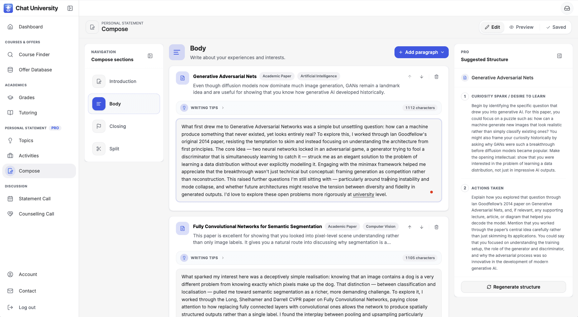Image resolution: width=578 pixels, height=317 pixels.
Task: Select the Body section
Action: tap(124, 104)
